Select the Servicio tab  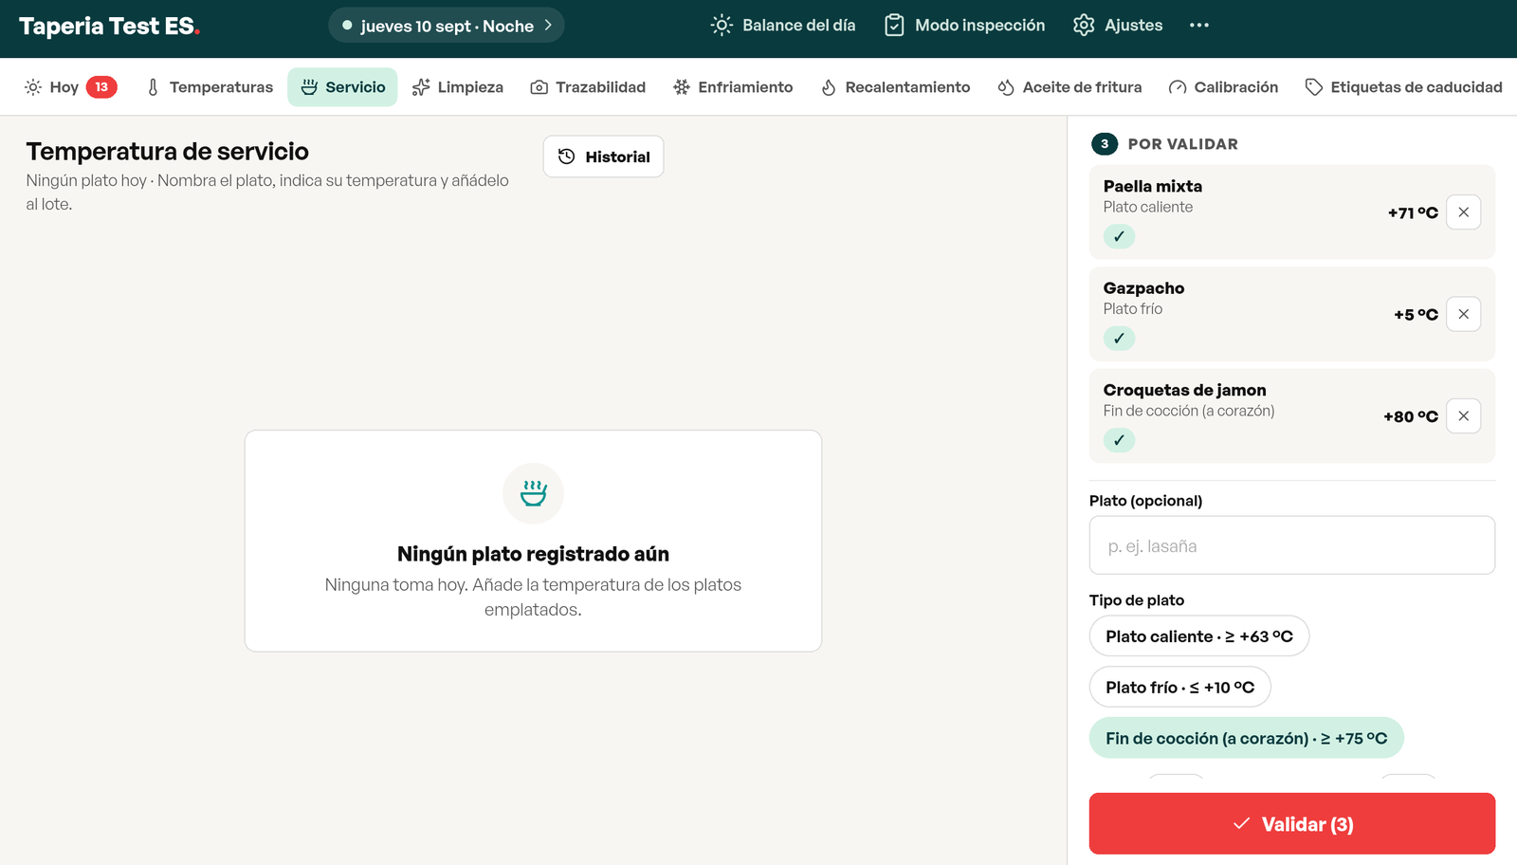pyautogui.click(x=342, y=87)
